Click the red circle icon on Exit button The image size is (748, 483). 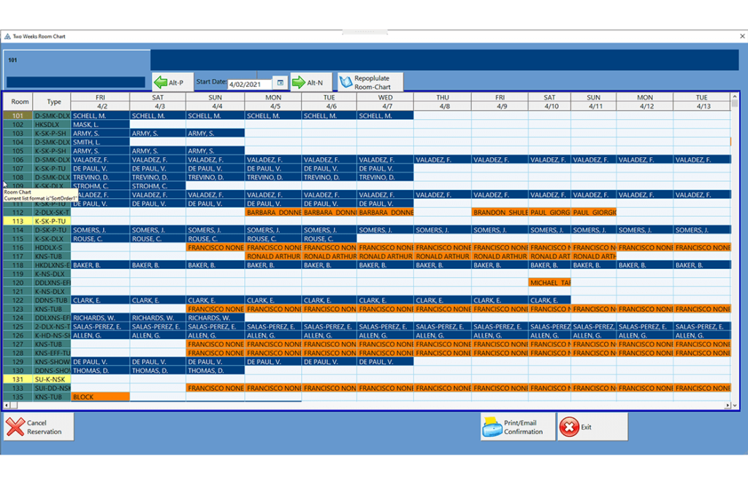(570, 428)
